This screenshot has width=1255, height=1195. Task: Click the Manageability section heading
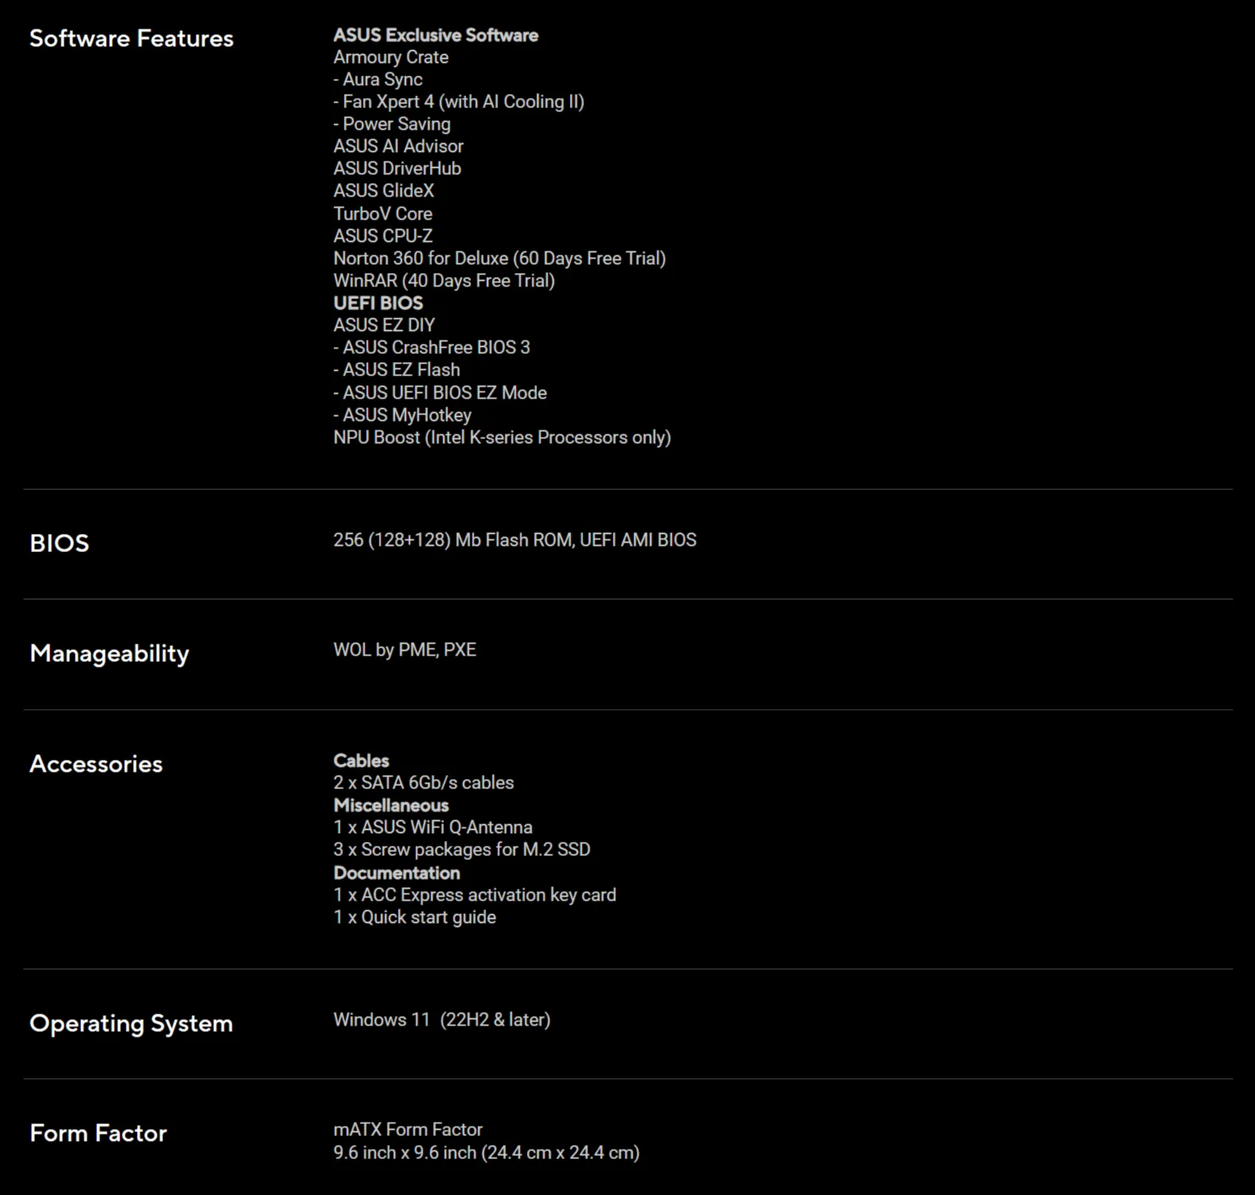tap(109, 653)
